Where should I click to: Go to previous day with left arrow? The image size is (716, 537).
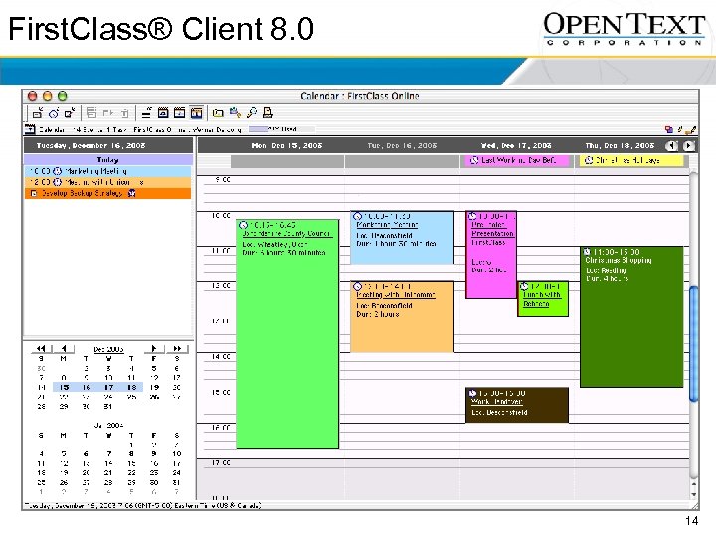pyautogui.click(x=671, y=145)
